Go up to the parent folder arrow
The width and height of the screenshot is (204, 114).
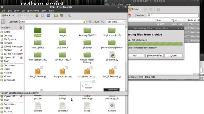(x=37, y=16)
